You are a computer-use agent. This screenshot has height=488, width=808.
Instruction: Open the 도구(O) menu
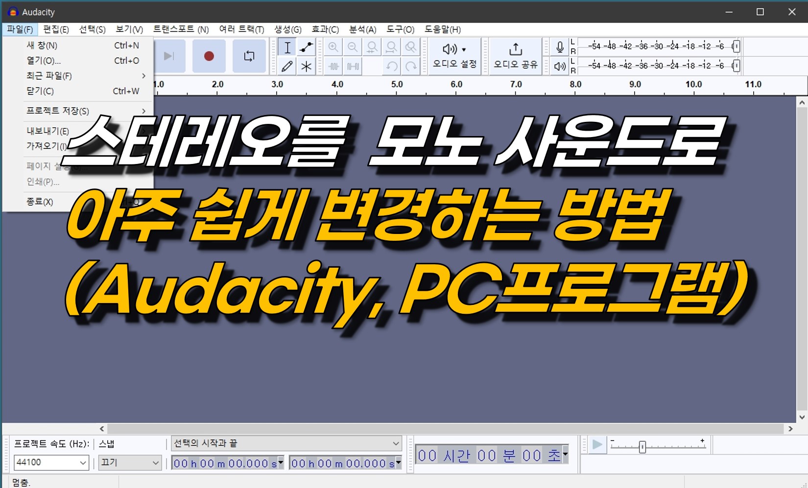400,29
